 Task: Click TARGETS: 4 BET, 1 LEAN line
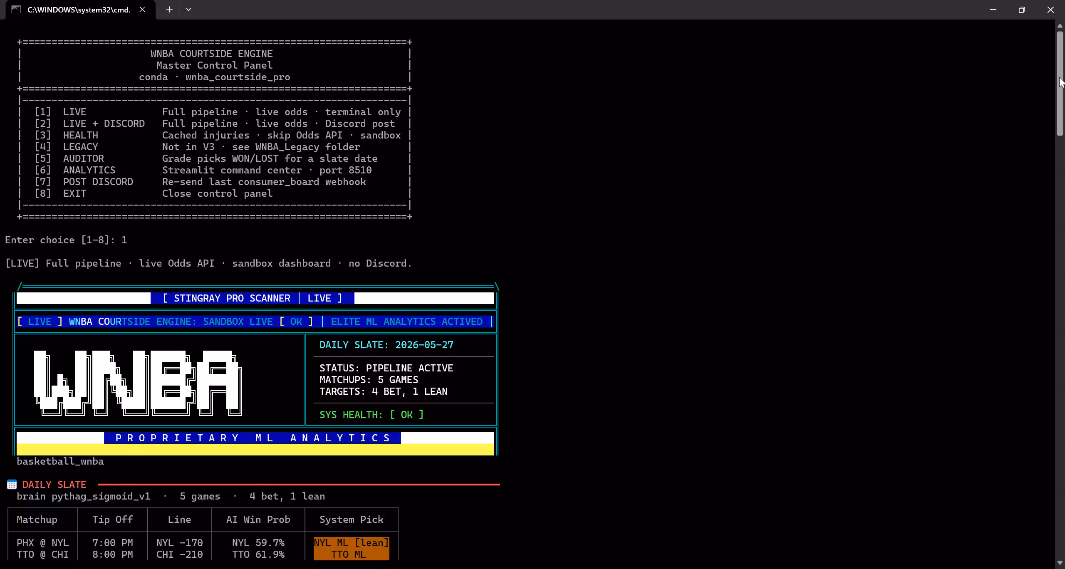click(384, 391)
